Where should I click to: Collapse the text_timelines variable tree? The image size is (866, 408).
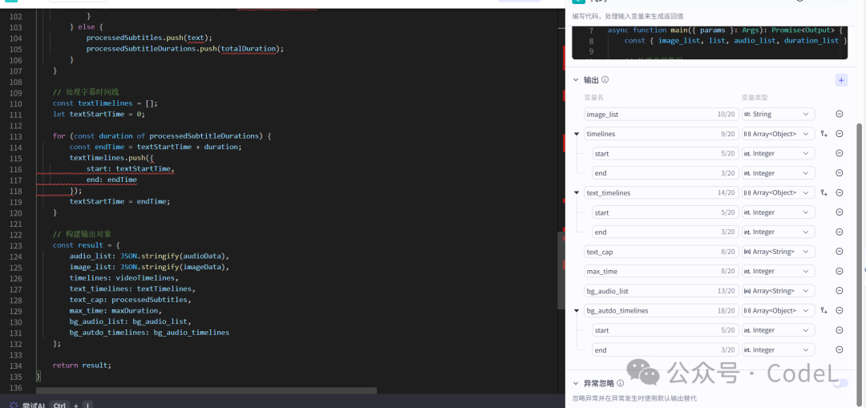(577, 192)
